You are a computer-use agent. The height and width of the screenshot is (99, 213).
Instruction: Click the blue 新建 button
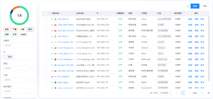(195, 6)
